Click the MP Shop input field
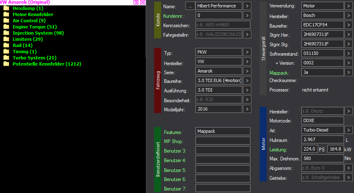The image size is (354, 193). (x=223, y=141)
